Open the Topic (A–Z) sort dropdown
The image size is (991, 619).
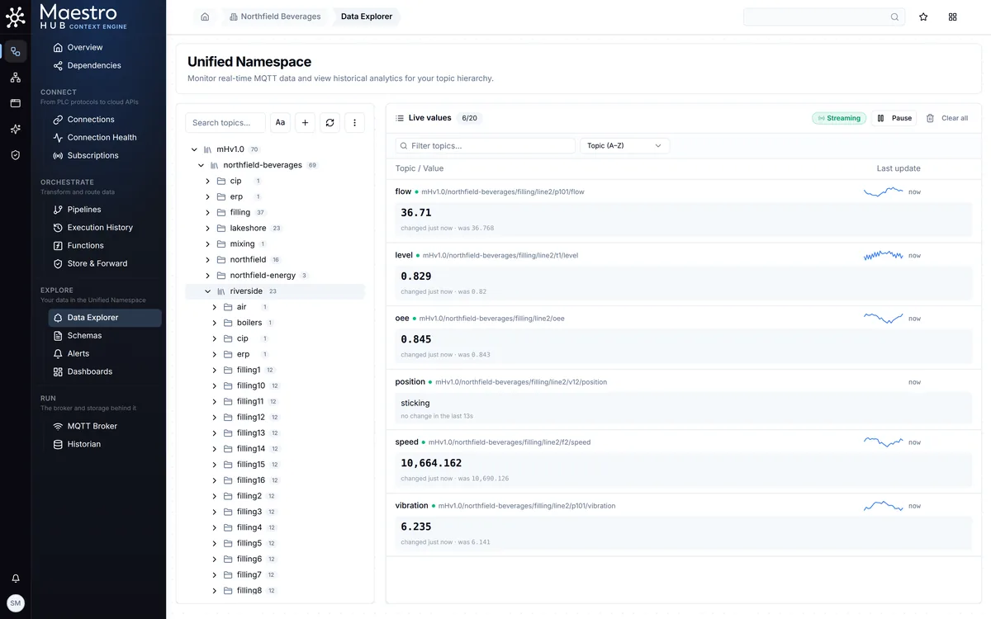coord(625,145)
